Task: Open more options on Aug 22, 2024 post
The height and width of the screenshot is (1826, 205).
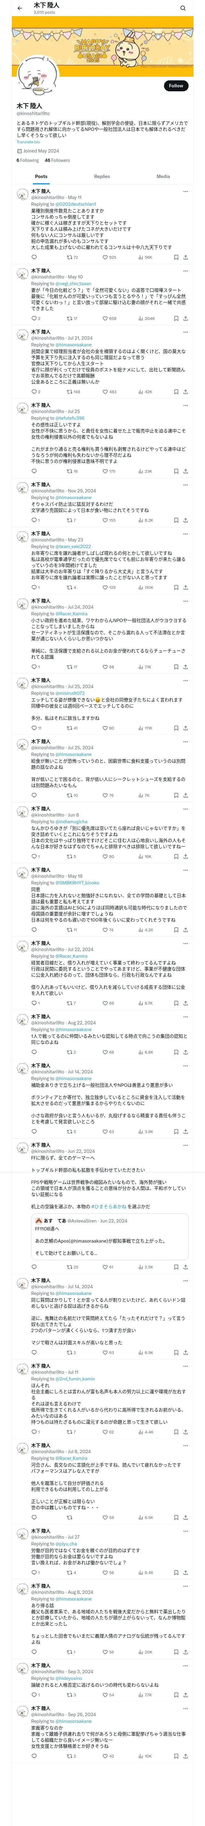Action: (x=186, y=1016)
